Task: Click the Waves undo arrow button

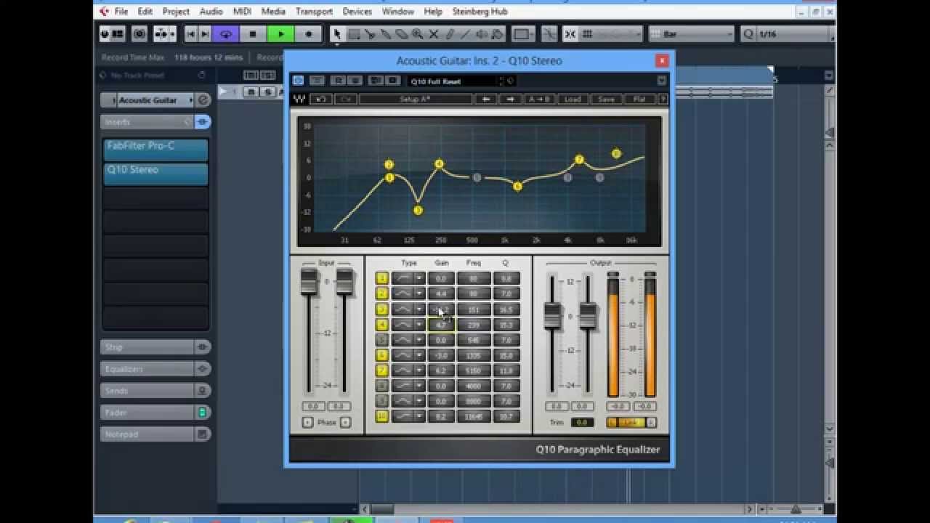Action: point(321,99)
